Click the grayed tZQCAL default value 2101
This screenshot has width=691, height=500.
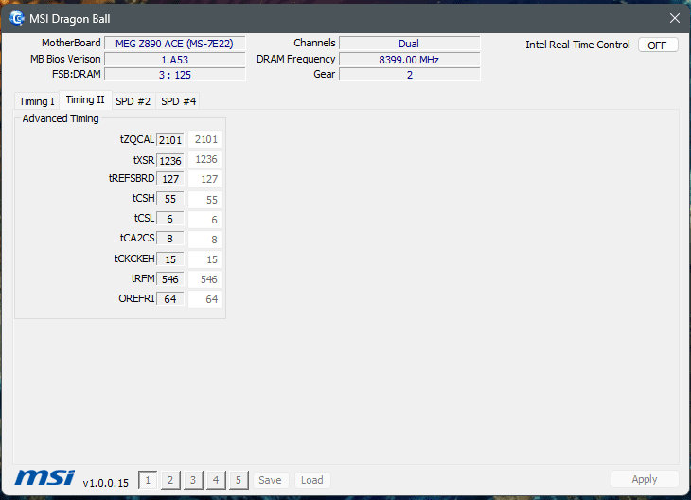click(x=205, y=139)
